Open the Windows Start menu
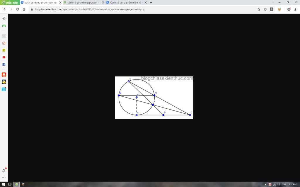Screen dimensions: 300x187 (x=3, y=184)
